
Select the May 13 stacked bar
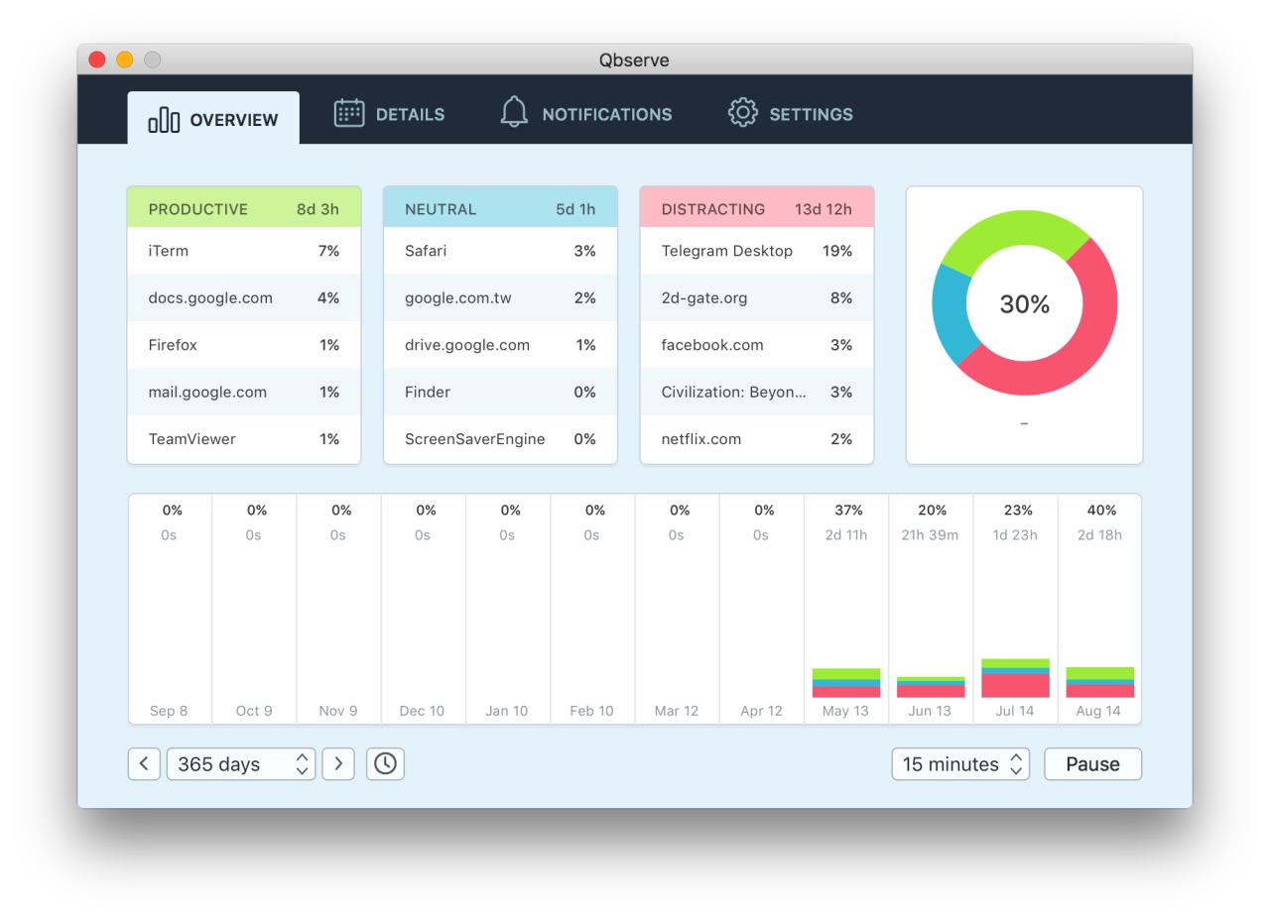point(845,683)
